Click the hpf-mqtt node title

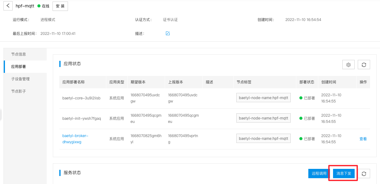(x=25, y=6)
